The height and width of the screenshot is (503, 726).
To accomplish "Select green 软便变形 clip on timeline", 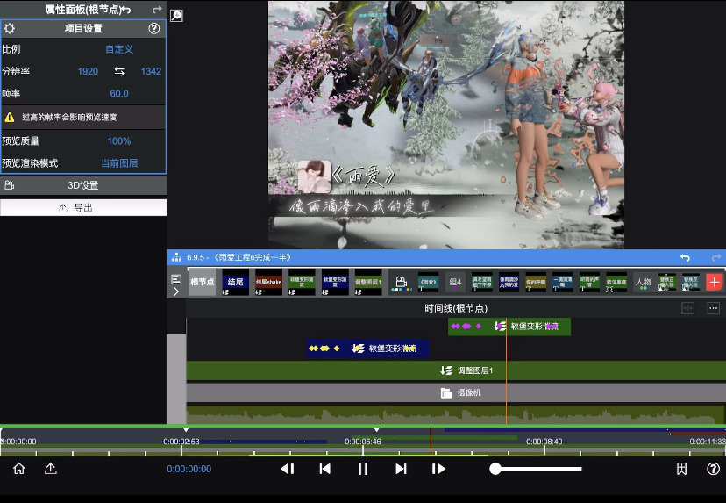I will click(x=509, y=327).
